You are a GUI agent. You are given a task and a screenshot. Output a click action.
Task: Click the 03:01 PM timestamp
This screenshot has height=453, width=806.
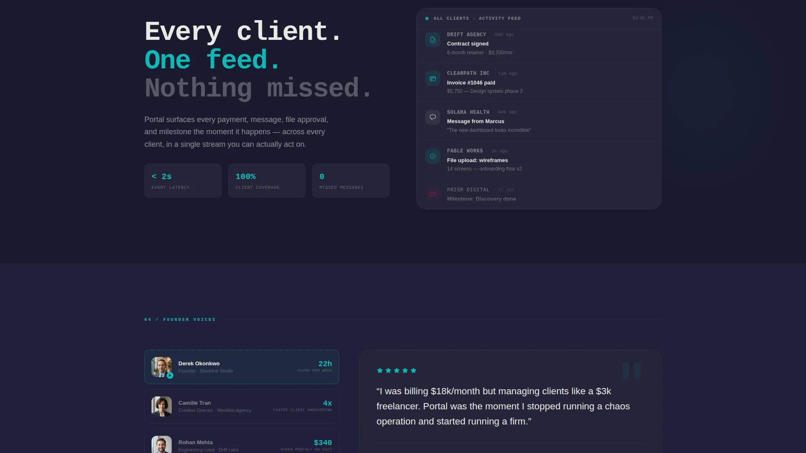[x=643, y=18]
